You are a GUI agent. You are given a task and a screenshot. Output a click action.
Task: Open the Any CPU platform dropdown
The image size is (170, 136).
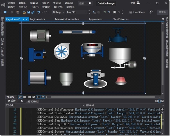tap(77, 12)
